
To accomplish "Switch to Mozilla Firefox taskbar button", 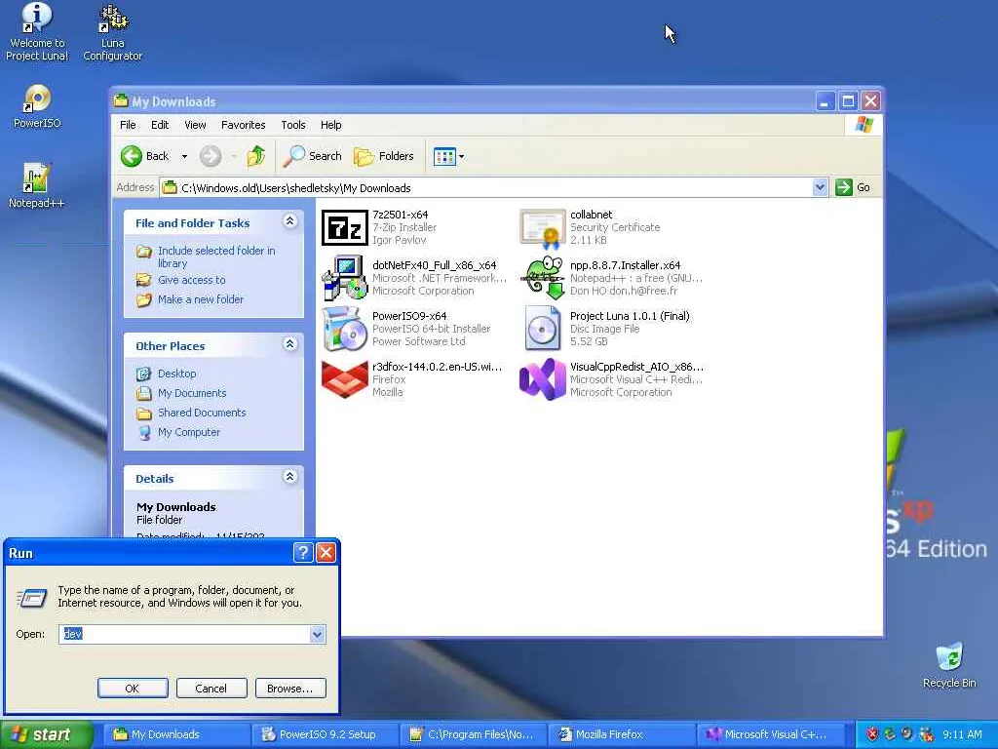I will click(x=621, y=734).
